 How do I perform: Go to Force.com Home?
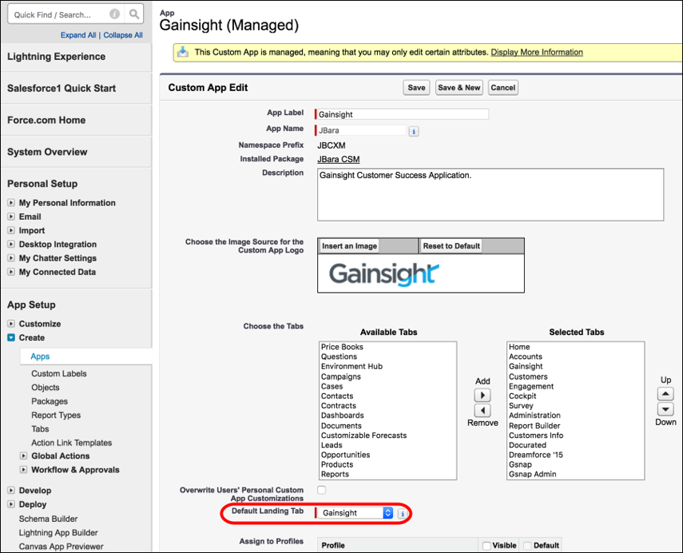click(46, 121)
